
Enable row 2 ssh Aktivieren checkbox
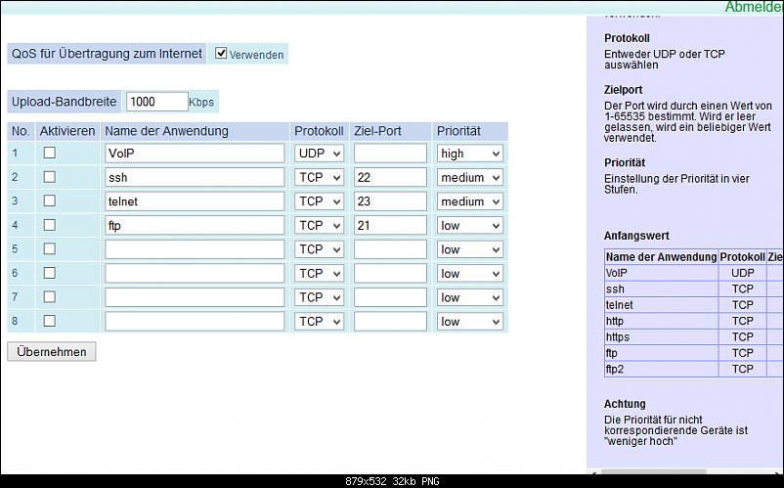pyautogui.click(x=50, y=177)
